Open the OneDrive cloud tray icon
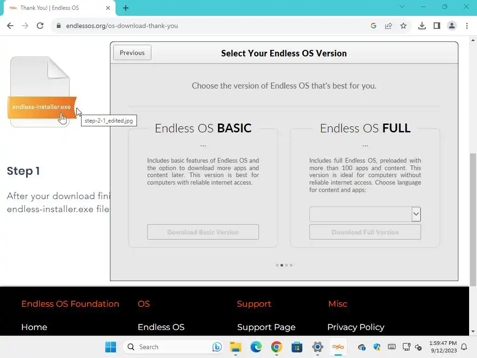 click(361, 347)
